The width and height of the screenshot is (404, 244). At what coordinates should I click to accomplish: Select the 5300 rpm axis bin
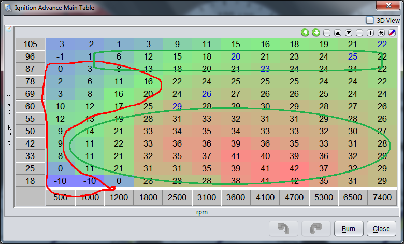tap(324, 197)
